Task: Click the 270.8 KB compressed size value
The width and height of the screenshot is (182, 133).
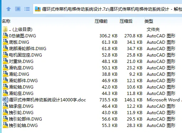Action: [133, 36]
